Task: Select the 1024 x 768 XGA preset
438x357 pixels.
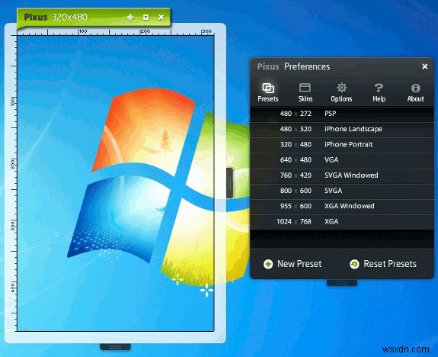Action: [x=342, y=221]
